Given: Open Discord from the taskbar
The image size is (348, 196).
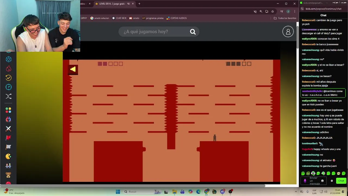Looking at the screenshot, I should 222,192.
